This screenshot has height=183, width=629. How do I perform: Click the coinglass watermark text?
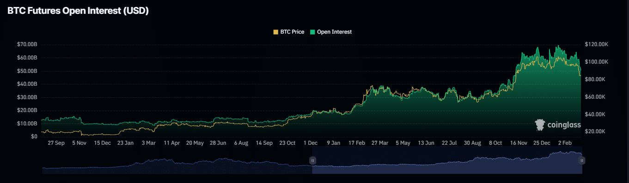(563, 124)
